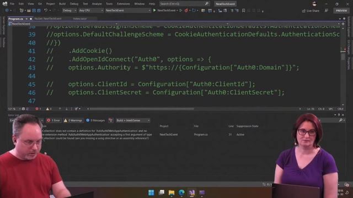Screen dimensions: 353x198
Task: Open the Tools menu
Action: tap(109, 4)
